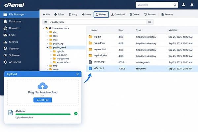The image size is (198, 132).
Task: Create a new folder with Folder button
Action: pos(59,15)
